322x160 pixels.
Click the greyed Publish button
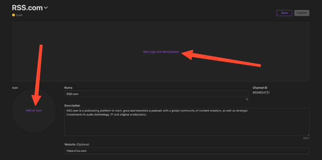302,13
